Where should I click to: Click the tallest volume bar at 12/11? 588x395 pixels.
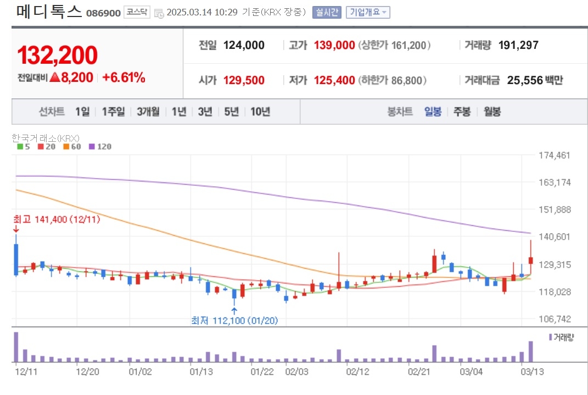(16, 347)
